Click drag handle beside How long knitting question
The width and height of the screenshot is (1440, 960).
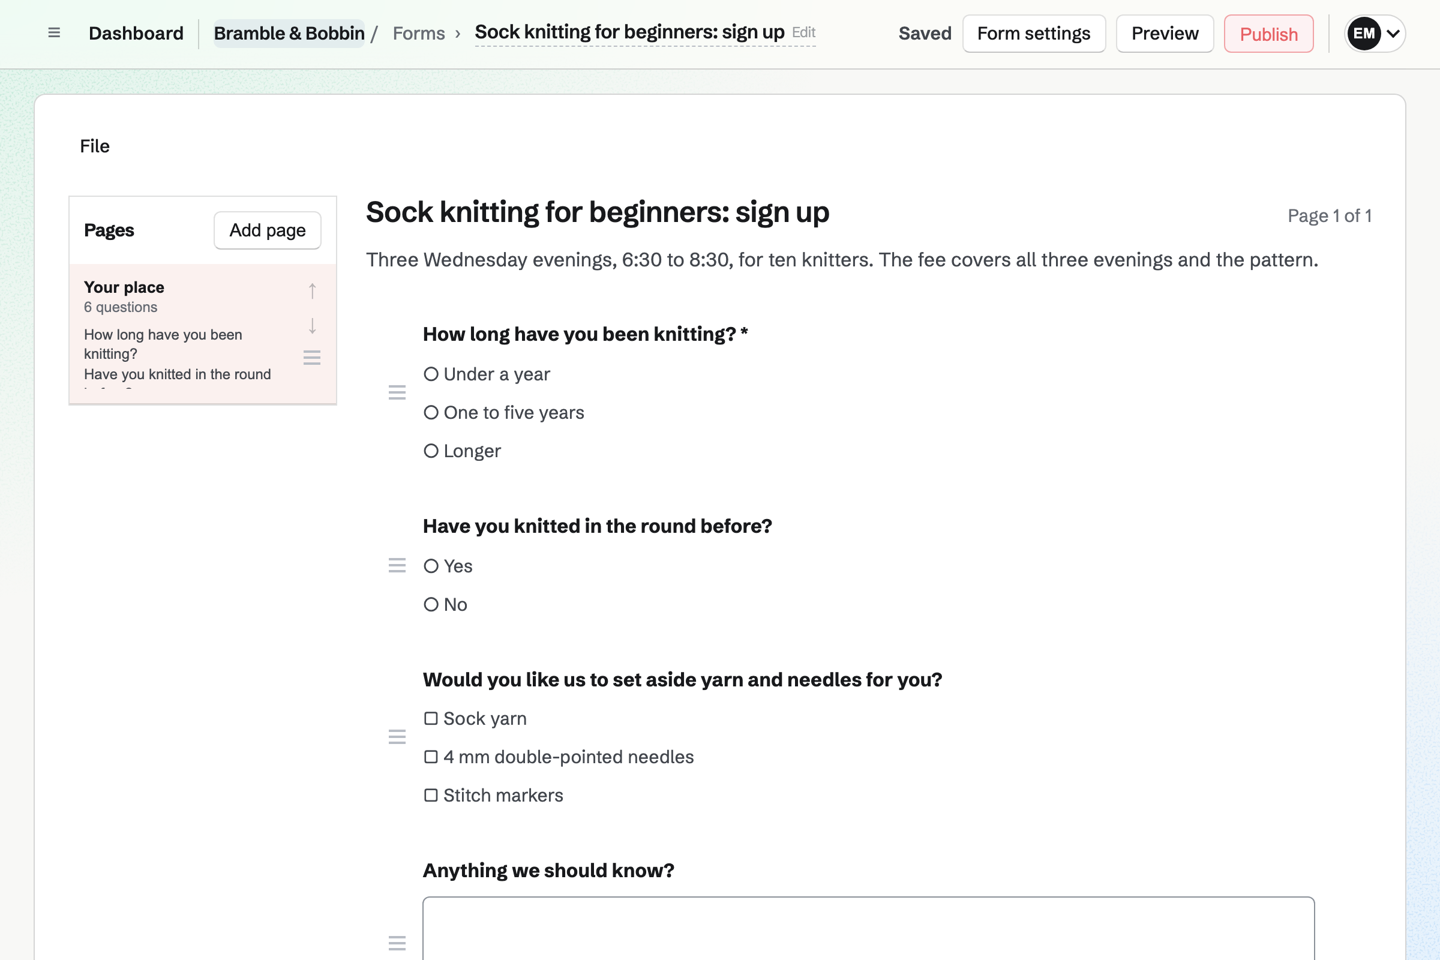pos(397,392)
